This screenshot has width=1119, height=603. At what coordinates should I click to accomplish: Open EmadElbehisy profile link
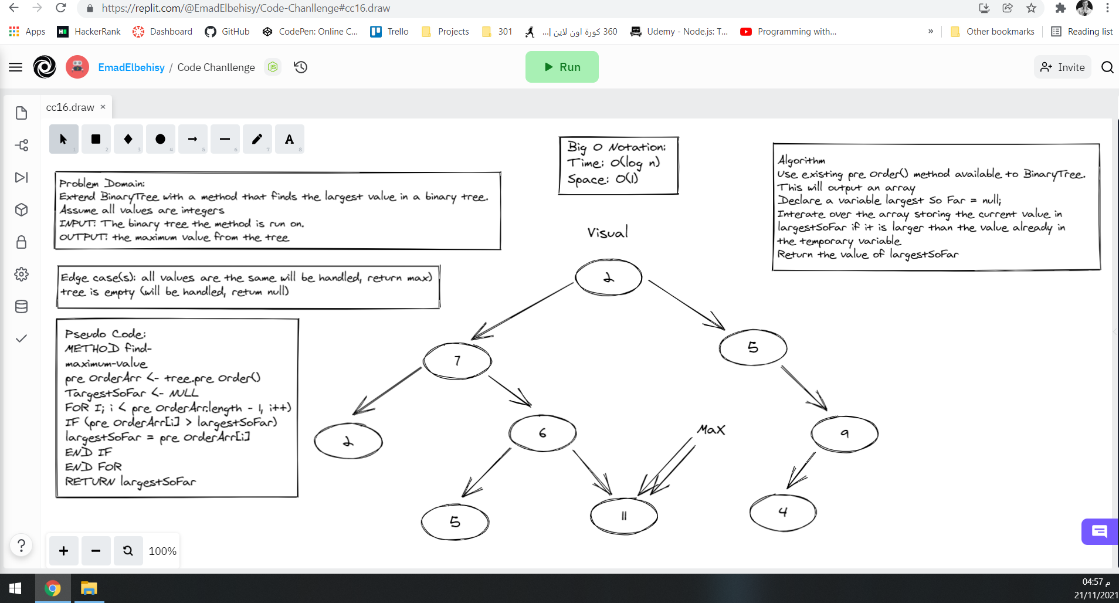coord(131,67)
